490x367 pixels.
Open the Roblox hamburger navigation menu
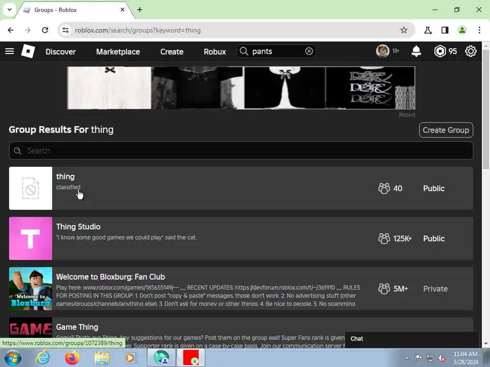pyautogui.click(x=10, y=51)
